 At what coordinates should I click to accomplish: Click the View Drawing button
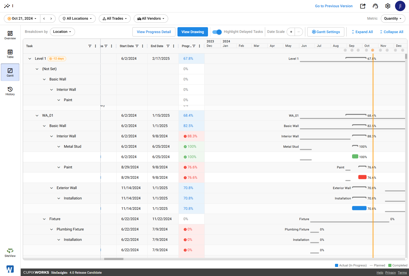point(193,32)
